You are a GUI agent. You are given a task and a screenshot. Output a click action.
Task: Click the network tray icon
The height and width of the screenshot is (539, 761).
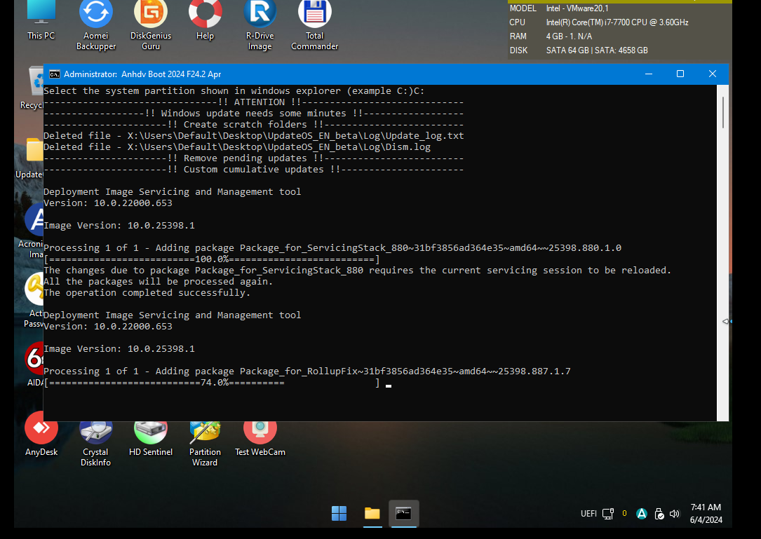tap(607, 513)
